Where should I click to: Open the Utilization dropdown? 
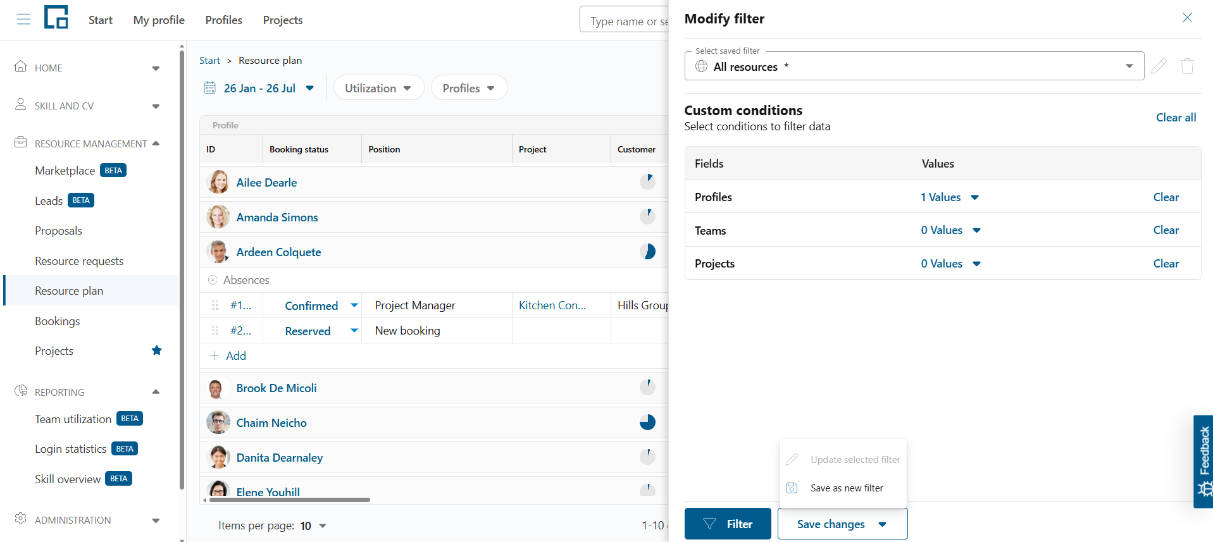[x=378, y=88]
